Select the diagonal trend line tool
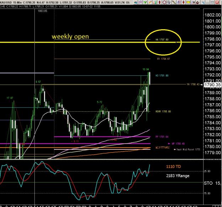This screenshot has height=207, width=222. pyautogui.click(x=174, y=2)
